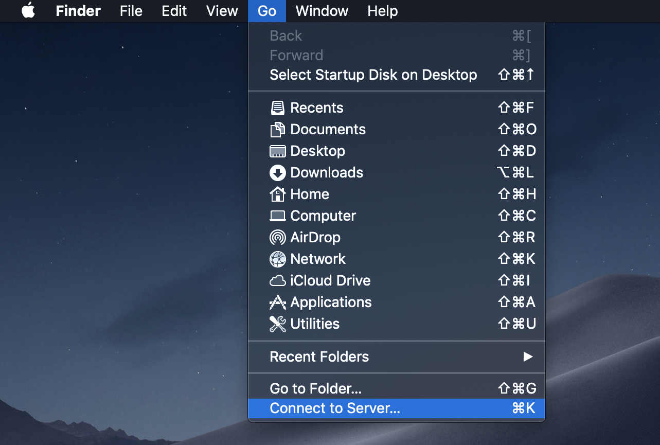The width and height of the screenshot is (660, 445).
Task: Open the Help menu
Action: coord(383,11)
